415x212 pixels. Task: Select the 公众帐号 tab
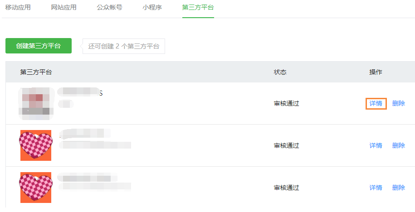pos(110,7)
